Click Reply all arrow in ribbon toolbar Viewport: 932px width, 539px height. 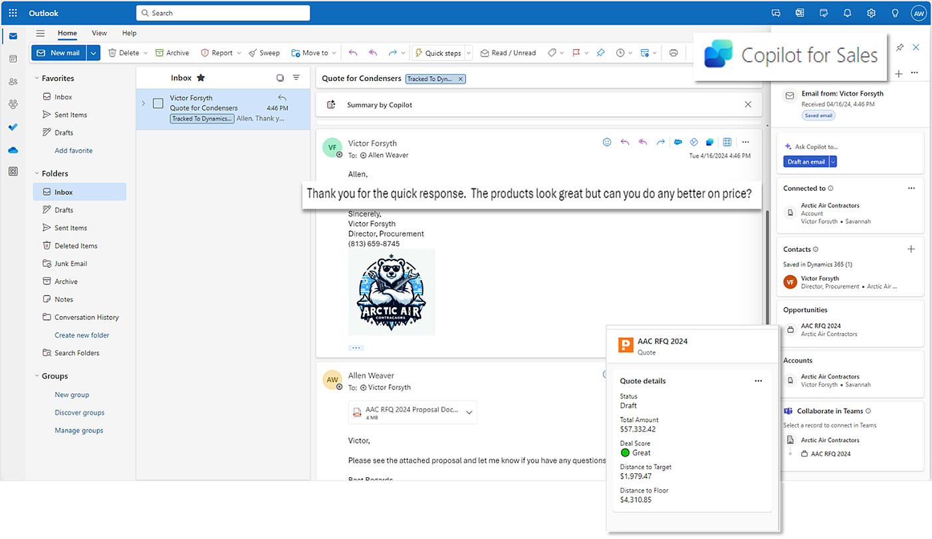pyautogui.click(x=373, y=53)
